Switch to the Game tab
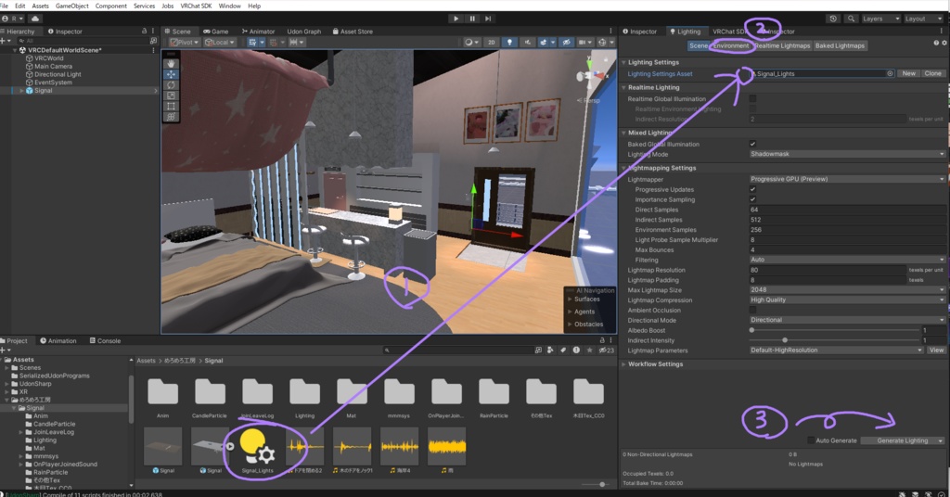 [x=215, y=31]
